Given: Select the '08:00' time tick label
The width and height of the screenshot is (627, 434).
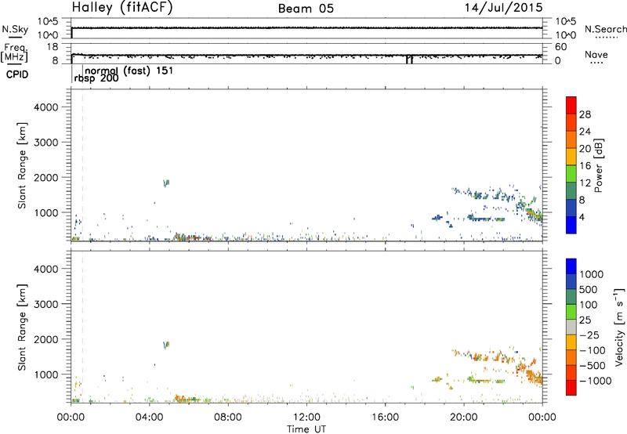Looking at the screenshot, I should (x=228, y=418).
